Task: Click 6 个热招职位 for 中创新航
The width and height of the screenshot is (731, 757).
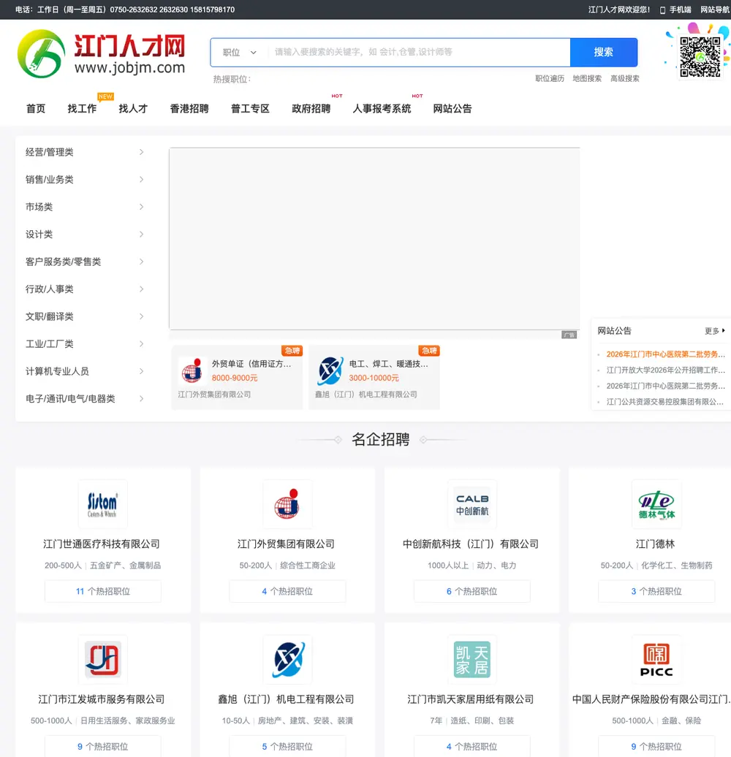Action: tap(472, 591)
